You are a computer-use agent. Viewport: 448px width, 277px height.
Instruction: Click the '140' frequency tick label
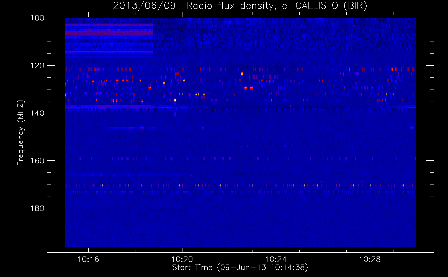(37, 113)
